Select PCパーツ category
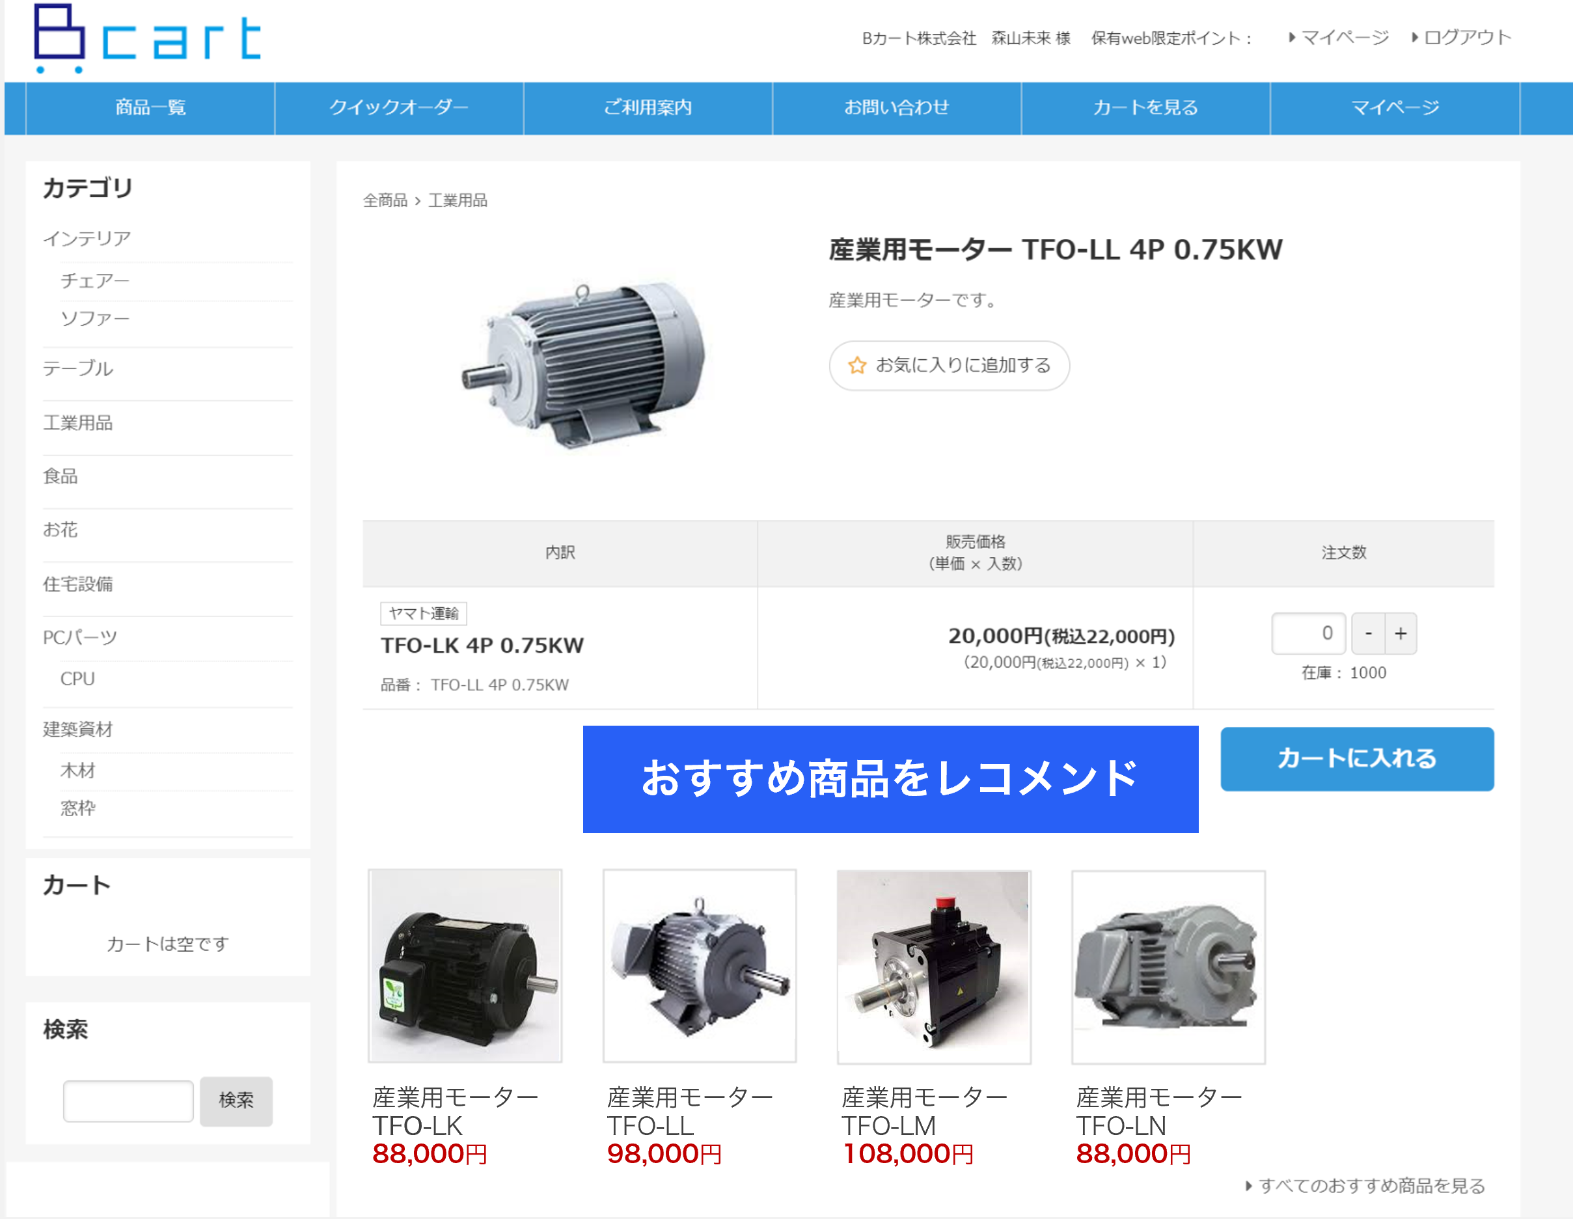 [80, 638]
